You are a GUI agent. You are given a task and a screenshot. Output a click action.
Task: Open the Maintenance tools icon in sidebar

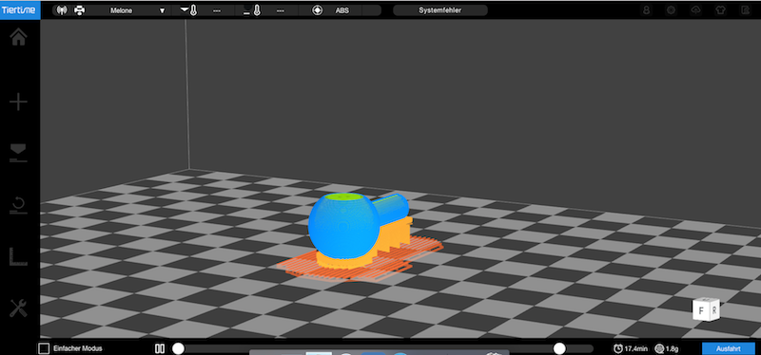point(18,308)
